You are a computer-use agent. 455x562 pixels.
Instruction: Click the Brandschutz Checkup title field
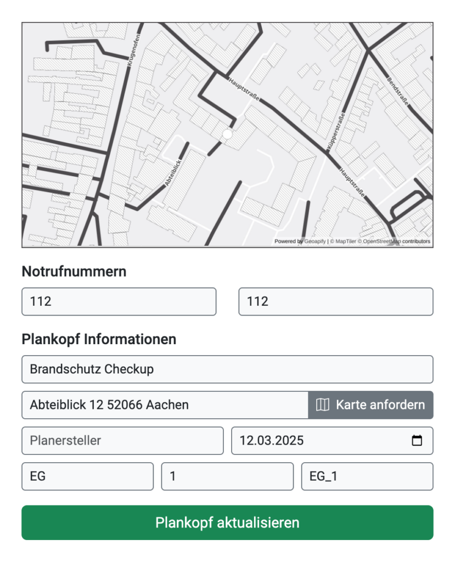click(227, 369)
